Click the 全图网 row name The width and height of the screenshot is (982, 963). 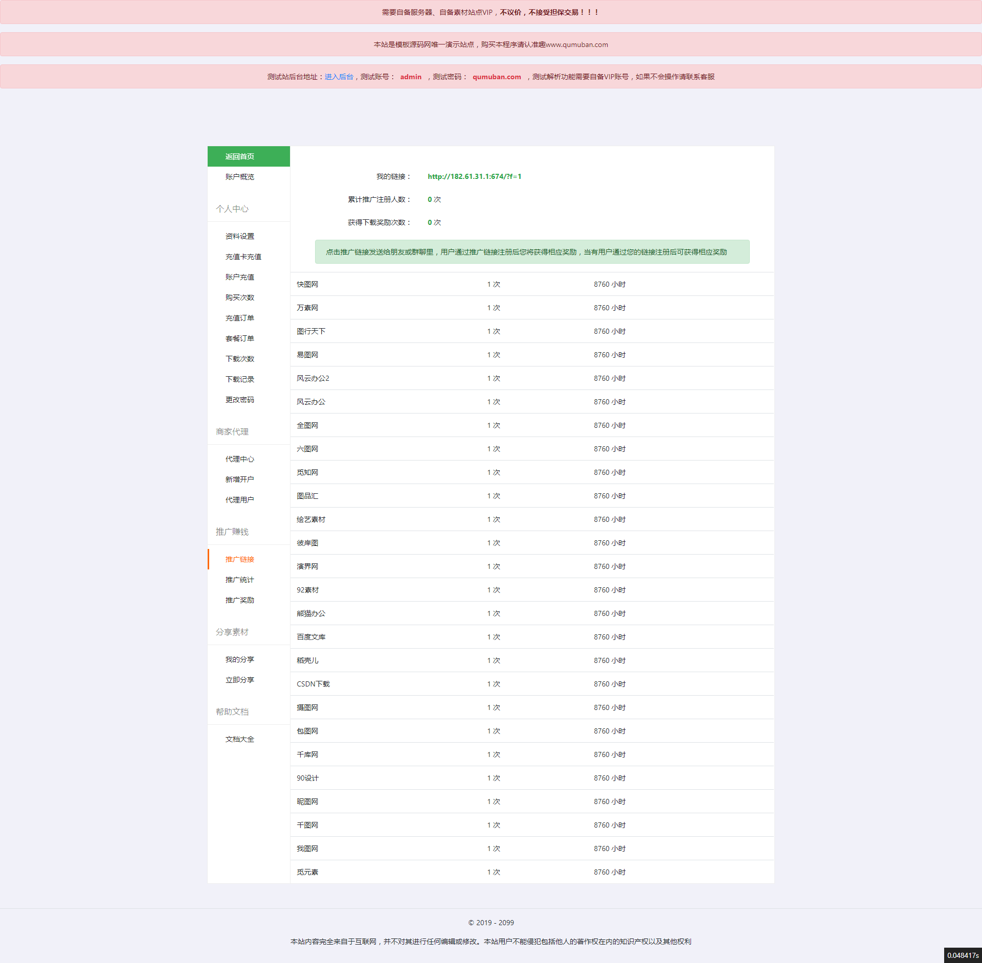tap(307, 425)
